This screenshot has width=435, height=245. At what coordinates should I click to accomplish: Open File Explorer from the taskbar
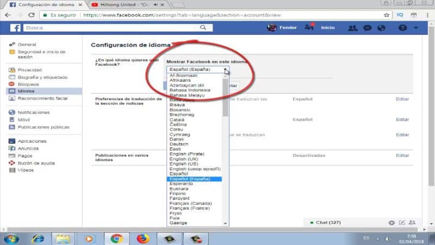click(x=63, y=238)
